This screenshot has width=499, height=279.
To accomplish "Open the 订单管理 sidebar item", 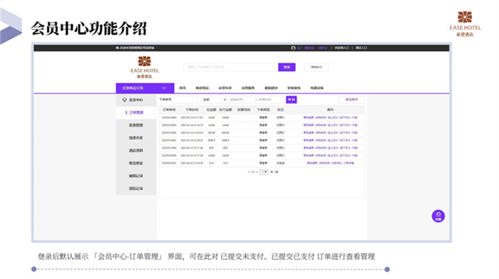I will coord(136,112).
